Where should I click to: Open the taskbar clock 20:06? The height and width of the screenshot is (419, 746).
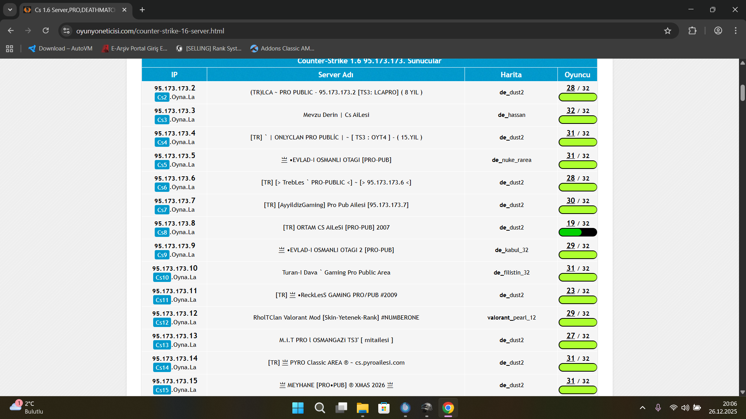(x=722, y=408)
